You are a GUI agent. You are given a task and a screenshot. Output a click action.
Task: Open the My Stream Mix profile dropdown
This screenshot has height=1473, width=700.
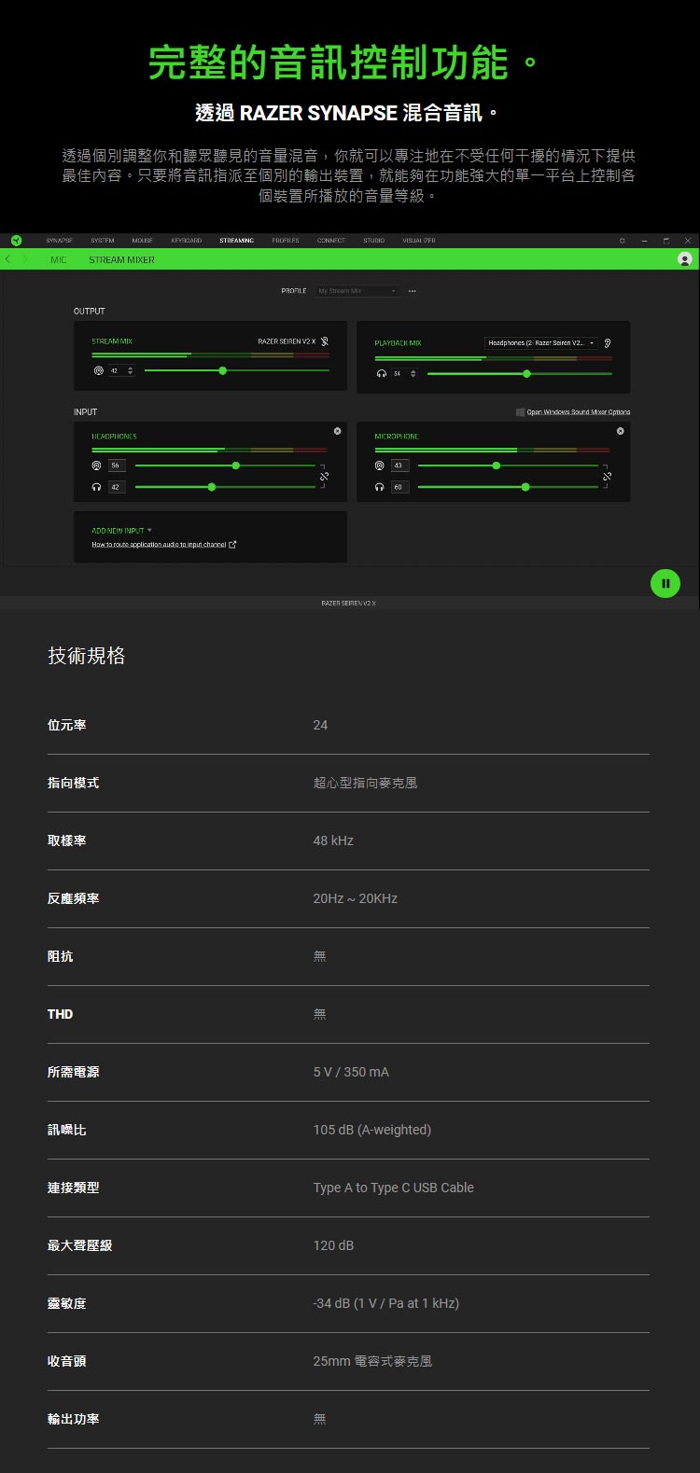point(358,291)
